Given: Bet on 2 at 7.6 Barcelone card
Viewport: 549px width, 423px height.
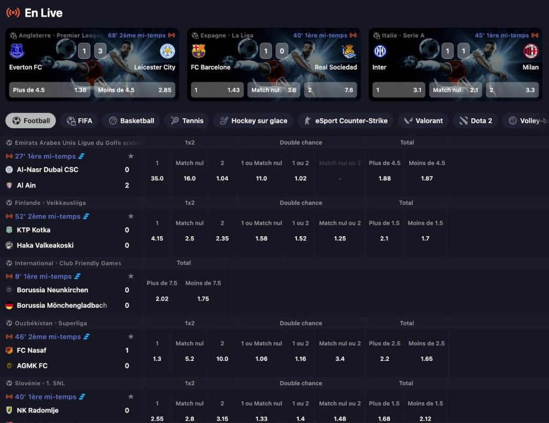Looking at the screenshot, I should [x=330, y=90].
